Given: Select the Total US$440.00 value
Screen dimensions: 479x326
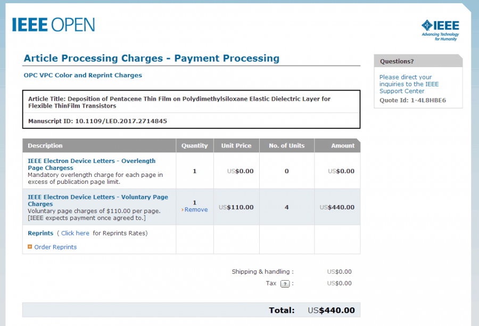Looking at the screenshot, I should tap(331, 310).
